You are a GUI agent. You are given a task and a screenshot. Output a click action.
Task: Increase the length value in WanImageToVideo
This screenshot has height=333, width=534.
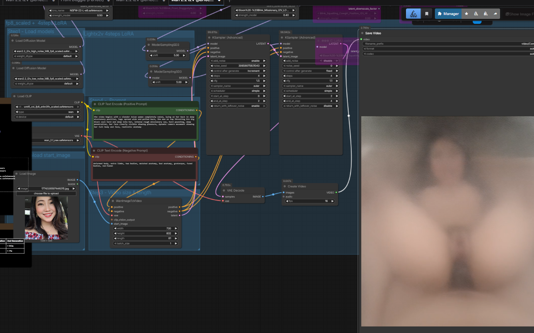177,239
